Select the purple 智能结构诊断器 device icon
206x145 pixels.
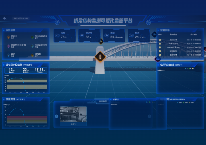pyautogui.click(x=9, y=46)
